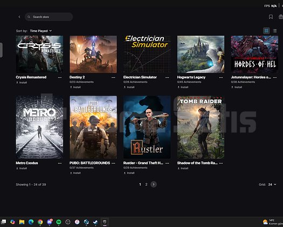This screenshot has height=227, width=283.
Task: Click the Metro Exodus title text
Action: [27, 163]
